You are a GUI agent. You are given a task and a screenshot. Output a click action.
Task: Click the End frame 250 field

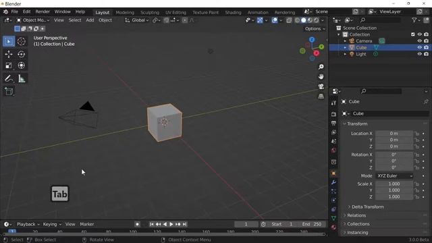(312, 224)
